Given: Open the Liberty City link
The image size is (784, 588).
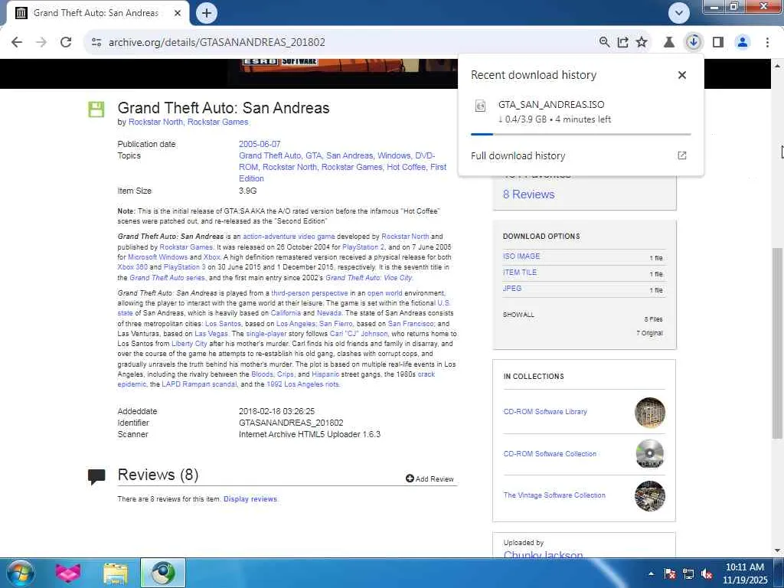Looking at the screenshot, I should pyautogui.click(x=189, y=344).
